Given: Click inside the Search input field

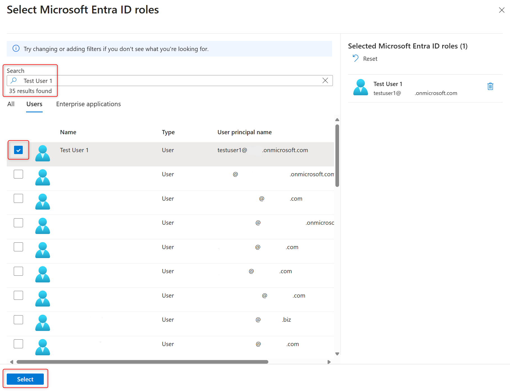Looking at the screenshot, I should click(168, 81).
